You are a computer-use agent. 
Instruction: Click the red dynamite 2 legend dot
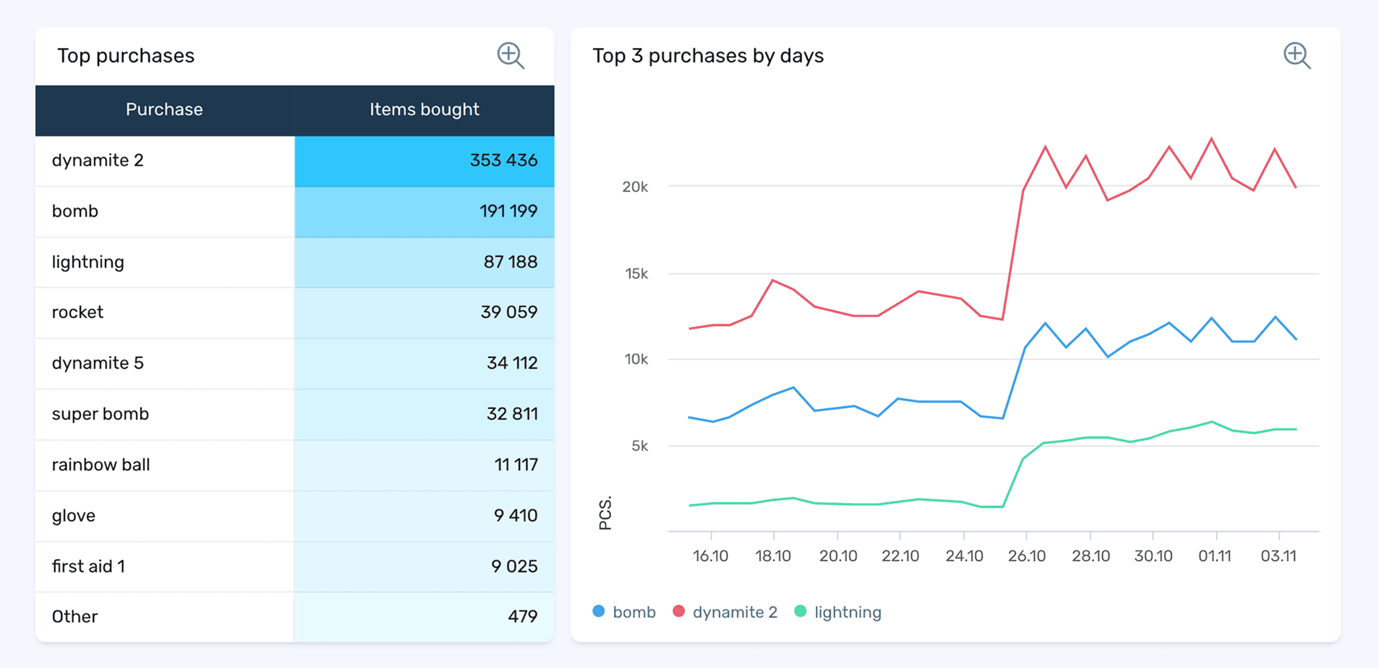pyautogui.click(x=678, y=611)
